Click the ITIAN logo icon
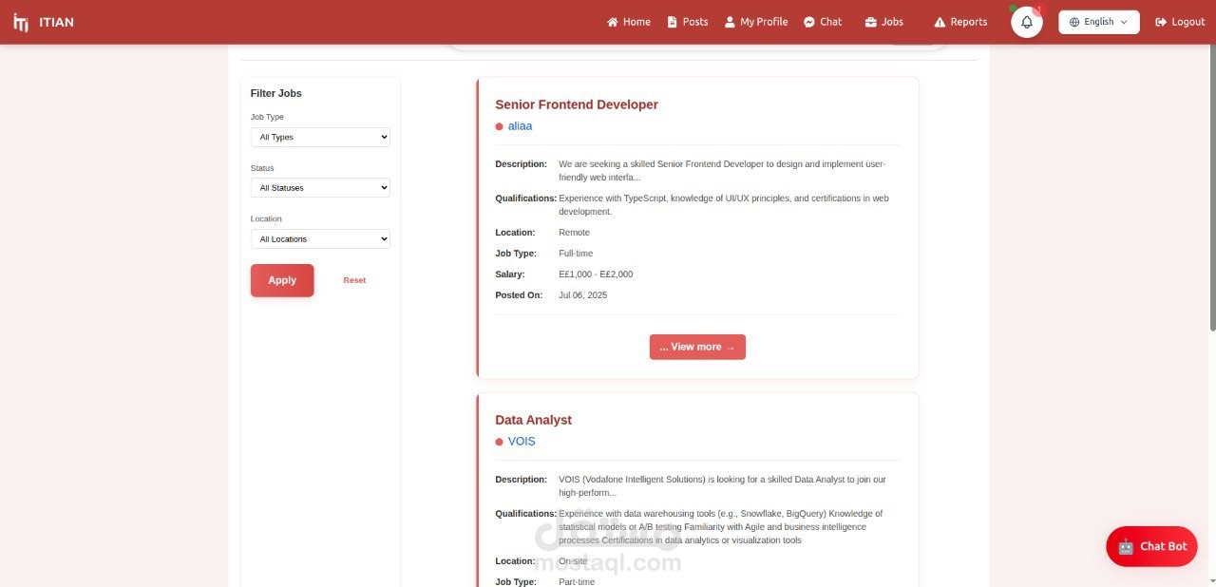 (21, 22)
